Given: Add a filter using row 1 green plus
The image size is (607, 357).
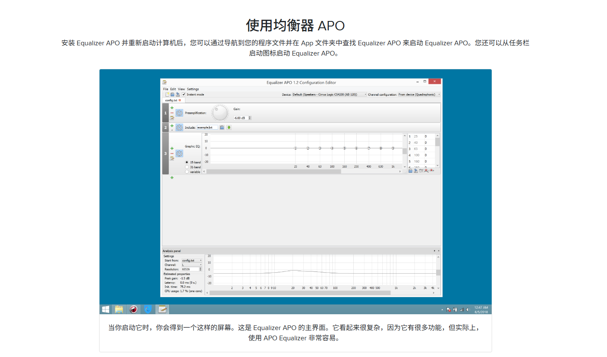Looking at the screenshot, I should [172, 108].
